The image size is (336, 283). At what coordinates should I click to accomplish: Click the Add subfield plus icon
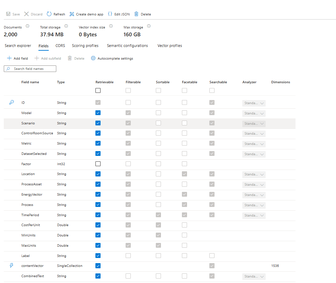[x=37, y=58]
